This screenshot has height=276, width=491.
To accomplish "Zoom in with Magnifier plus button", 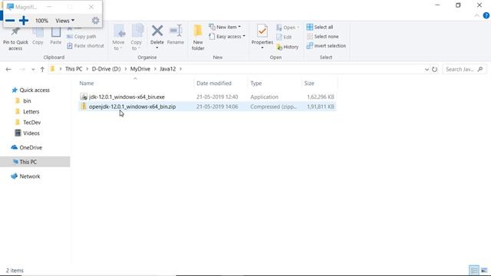I will pos(24,21).
